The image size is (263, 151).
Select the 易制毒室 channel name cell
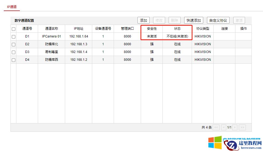51,52
